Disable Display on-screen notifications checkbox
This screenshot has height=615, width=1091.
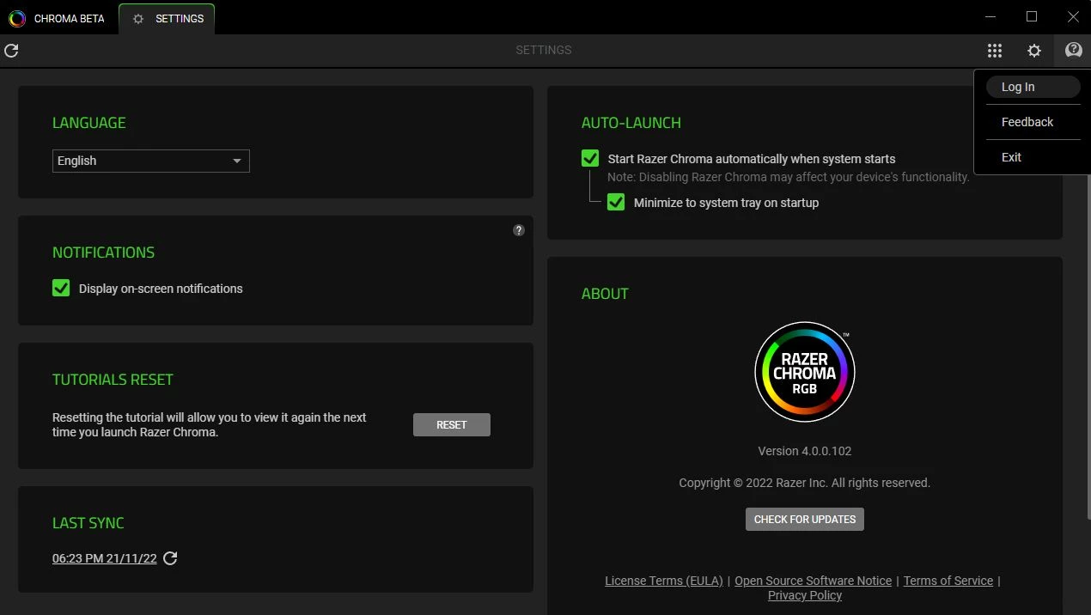click(x=61, y=288)
